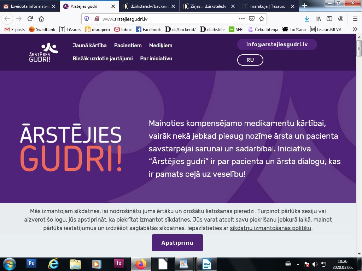
Task: Bookmark this page using the star icon
Action: click(262, 19)
